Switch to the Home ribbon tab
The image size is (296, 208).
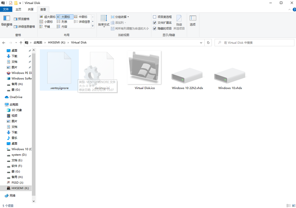(18, 9)
